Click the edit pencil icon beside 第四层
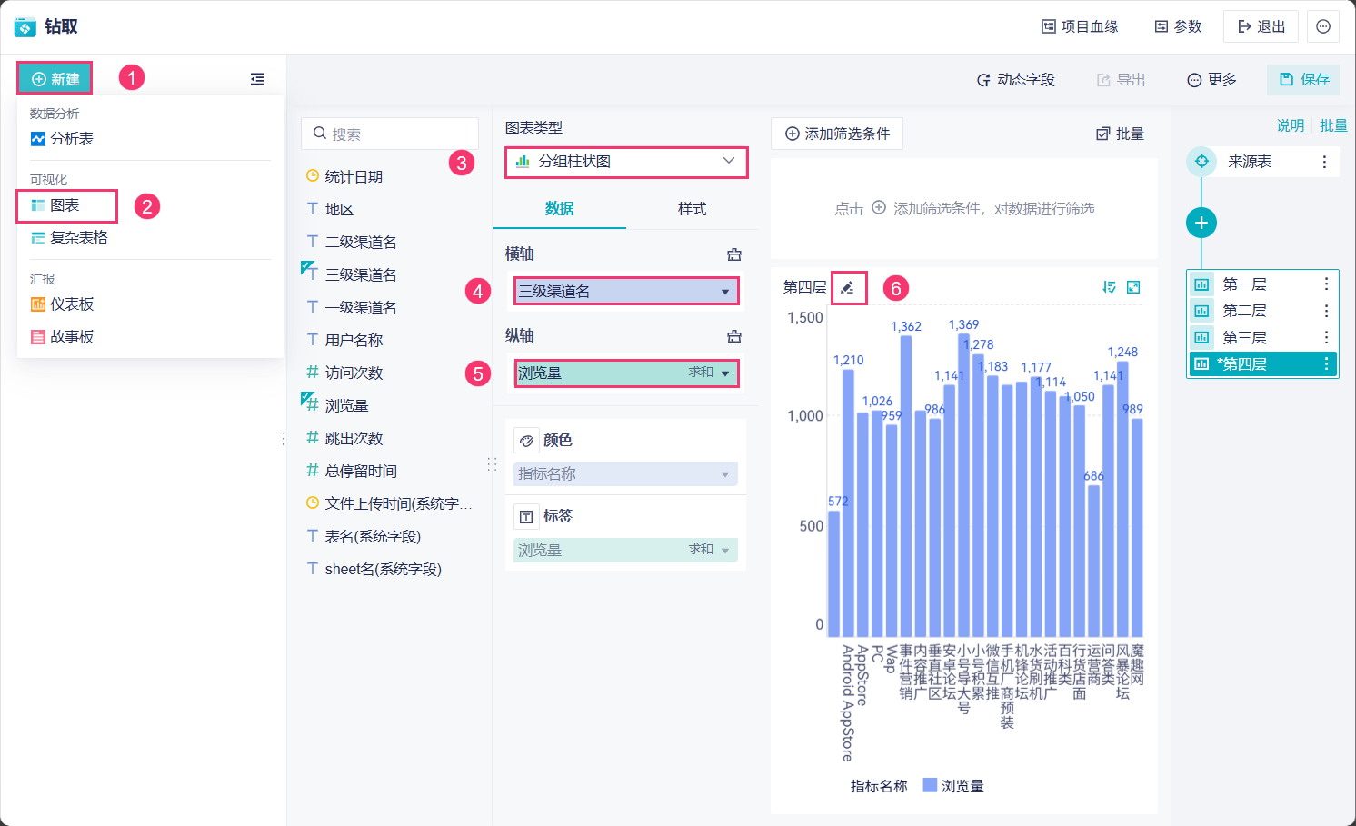1356x826 pixels. coord(847,288)
